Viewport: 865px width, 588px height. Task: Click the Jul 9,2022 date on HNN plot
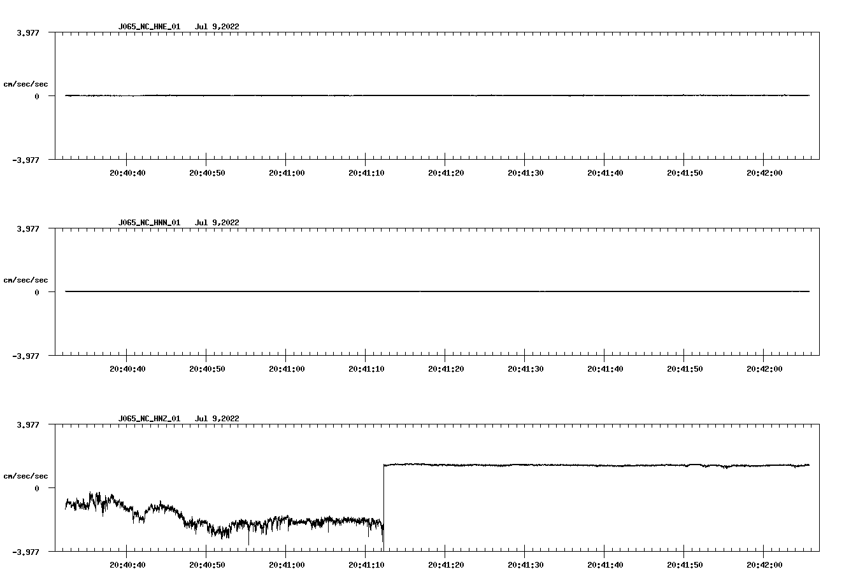tap(217, 223)
